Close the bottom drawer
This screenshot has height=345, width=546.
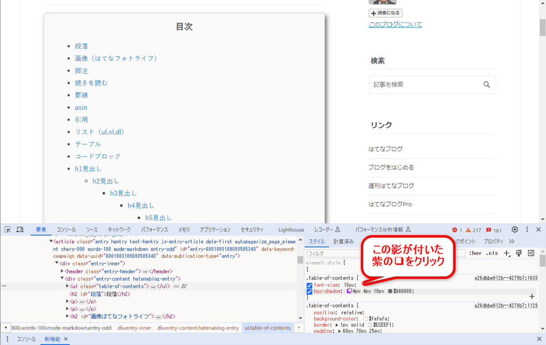539,339
